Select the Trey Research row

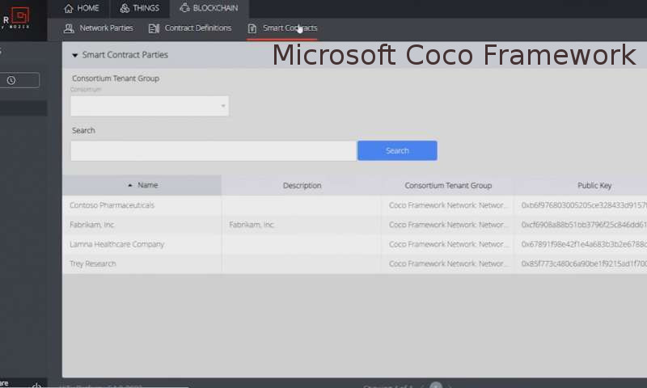point(93,264)
